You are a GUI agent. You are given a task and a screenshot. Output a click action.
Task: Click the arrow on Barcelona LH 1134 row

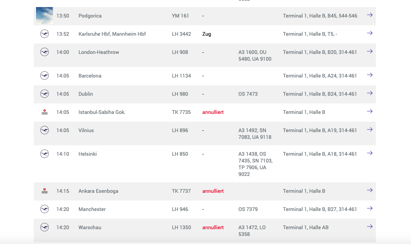click(x=370, y=75)
